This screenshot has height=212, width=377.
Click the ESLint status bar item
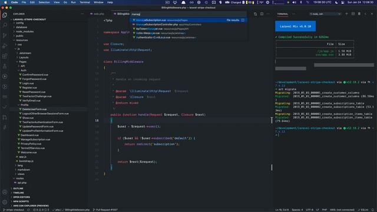(363, 210)
